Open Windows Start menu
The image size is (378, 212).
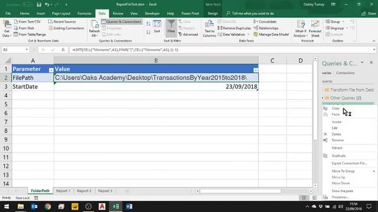pos(6,207)
